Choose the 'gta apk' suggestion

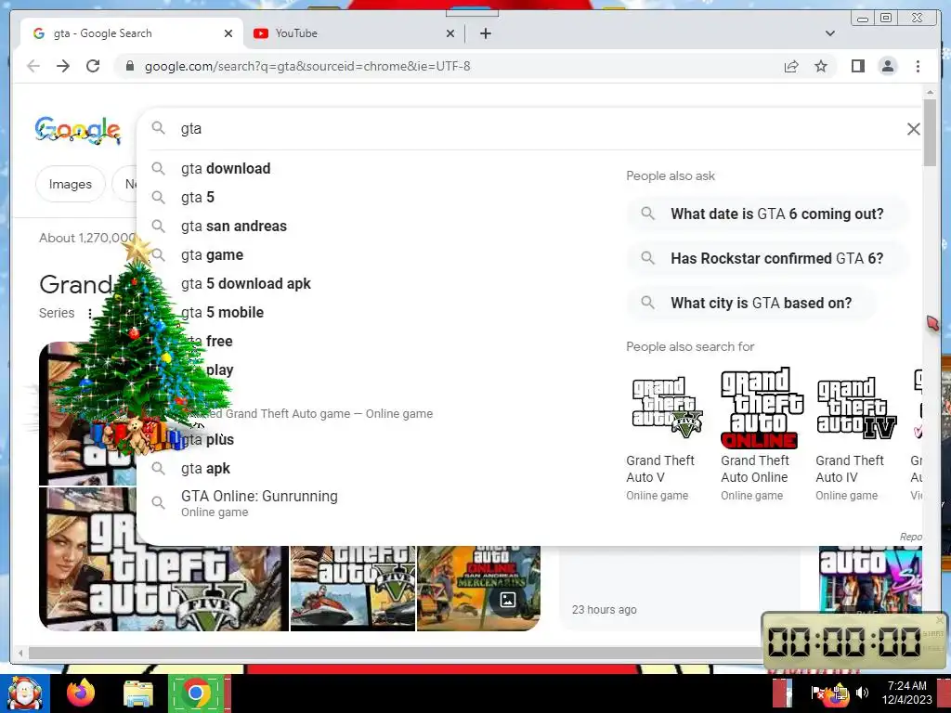click(x=205, y=469)
